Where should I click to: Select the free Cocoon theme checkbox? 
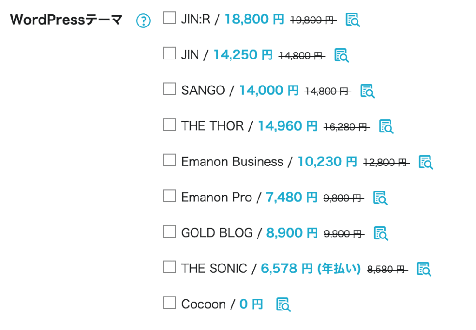[x=169, y=303]
